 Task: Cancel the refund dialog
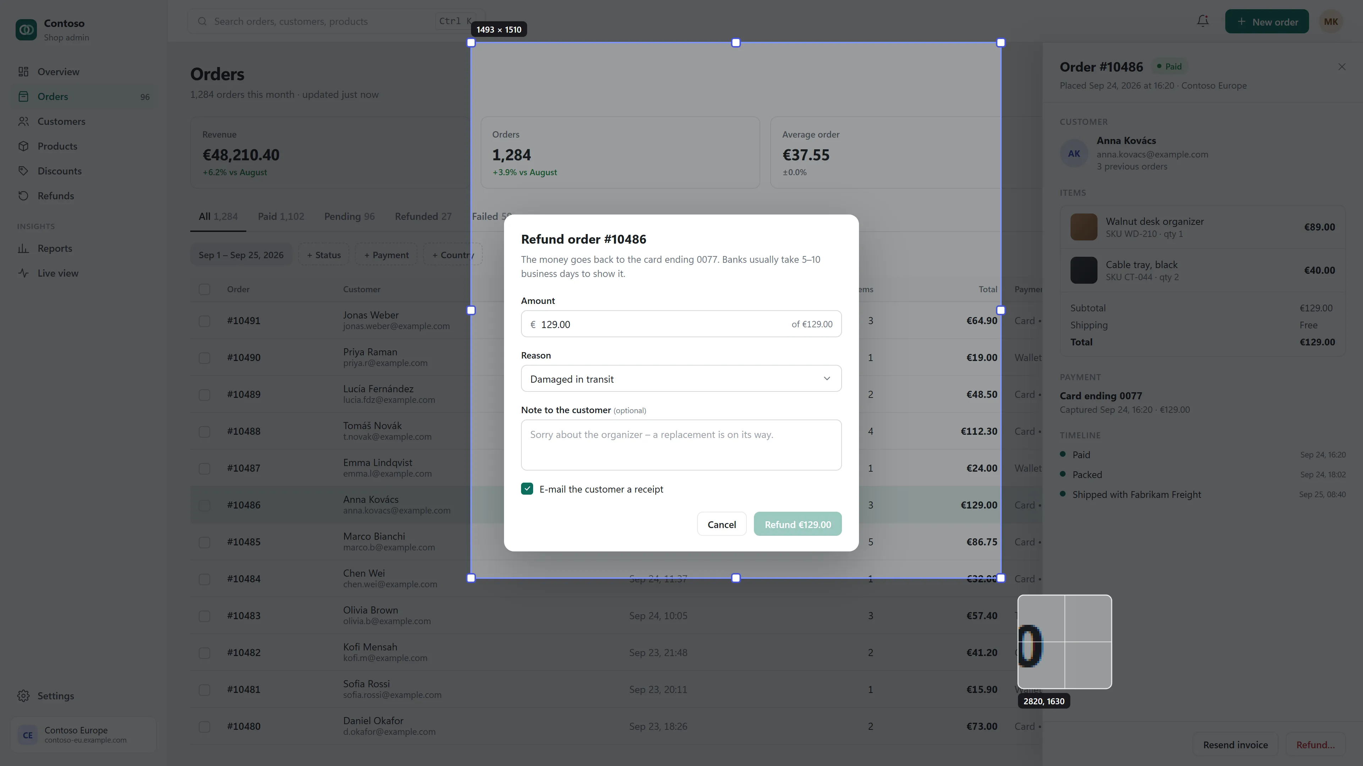722,524
